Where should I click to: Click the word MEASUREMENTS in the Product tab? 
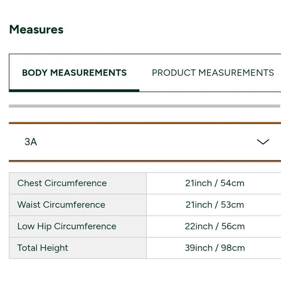(236, 73)
